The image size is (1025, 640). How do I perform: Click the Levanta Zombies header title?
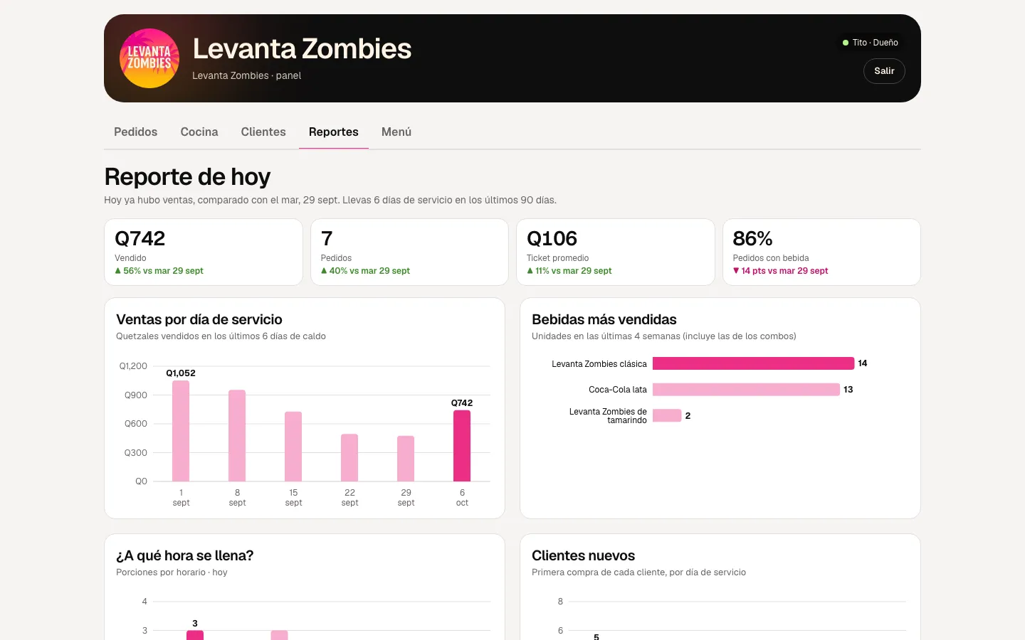302,48
